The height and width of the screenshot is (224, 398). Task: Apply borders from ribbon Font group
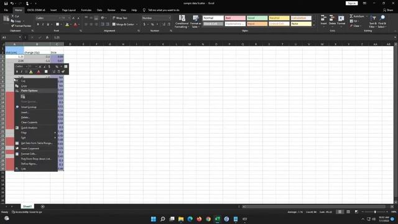(58, 24)
